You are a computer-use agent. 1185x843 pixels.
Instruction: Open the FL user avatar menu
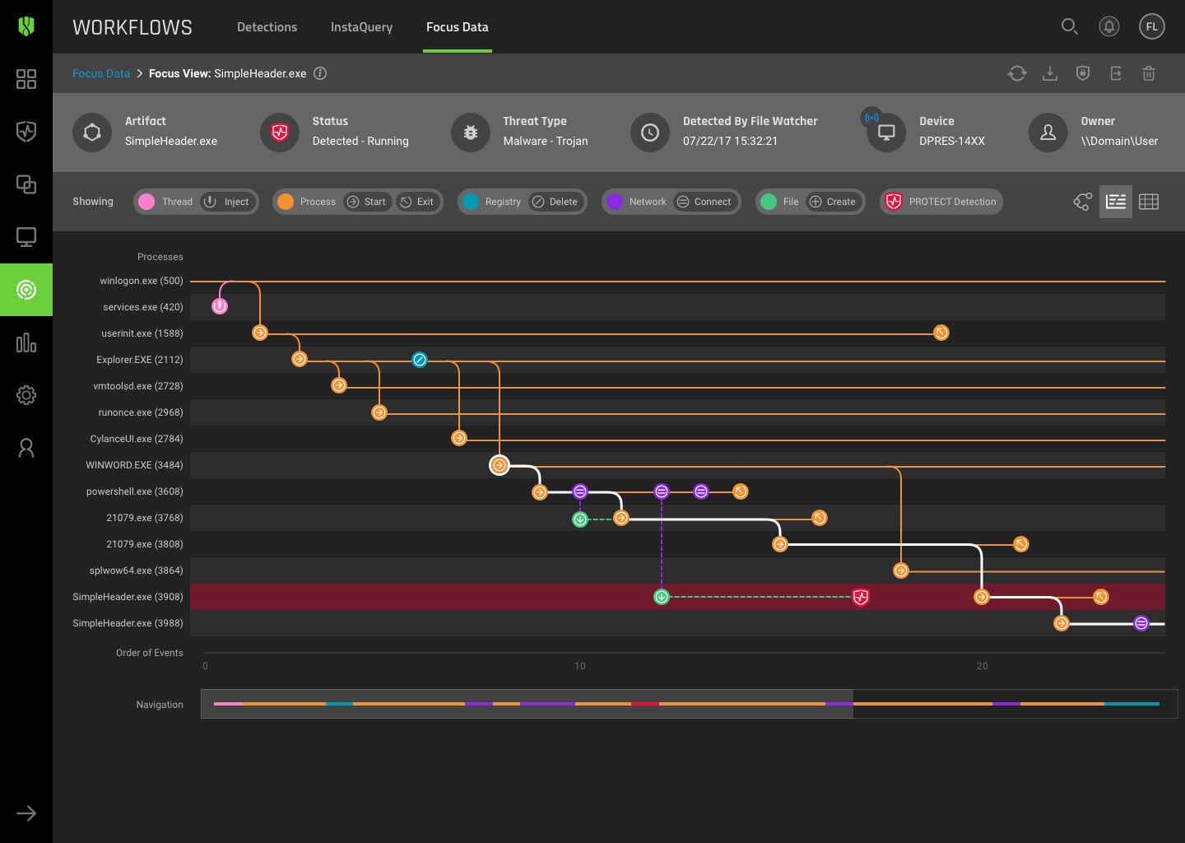[1152, 26]
